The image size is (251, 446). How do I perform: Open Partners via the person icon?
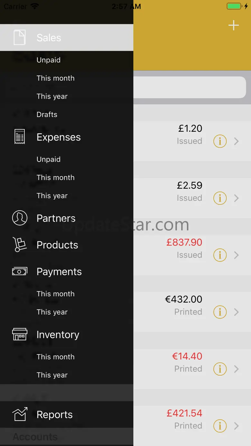20,218
